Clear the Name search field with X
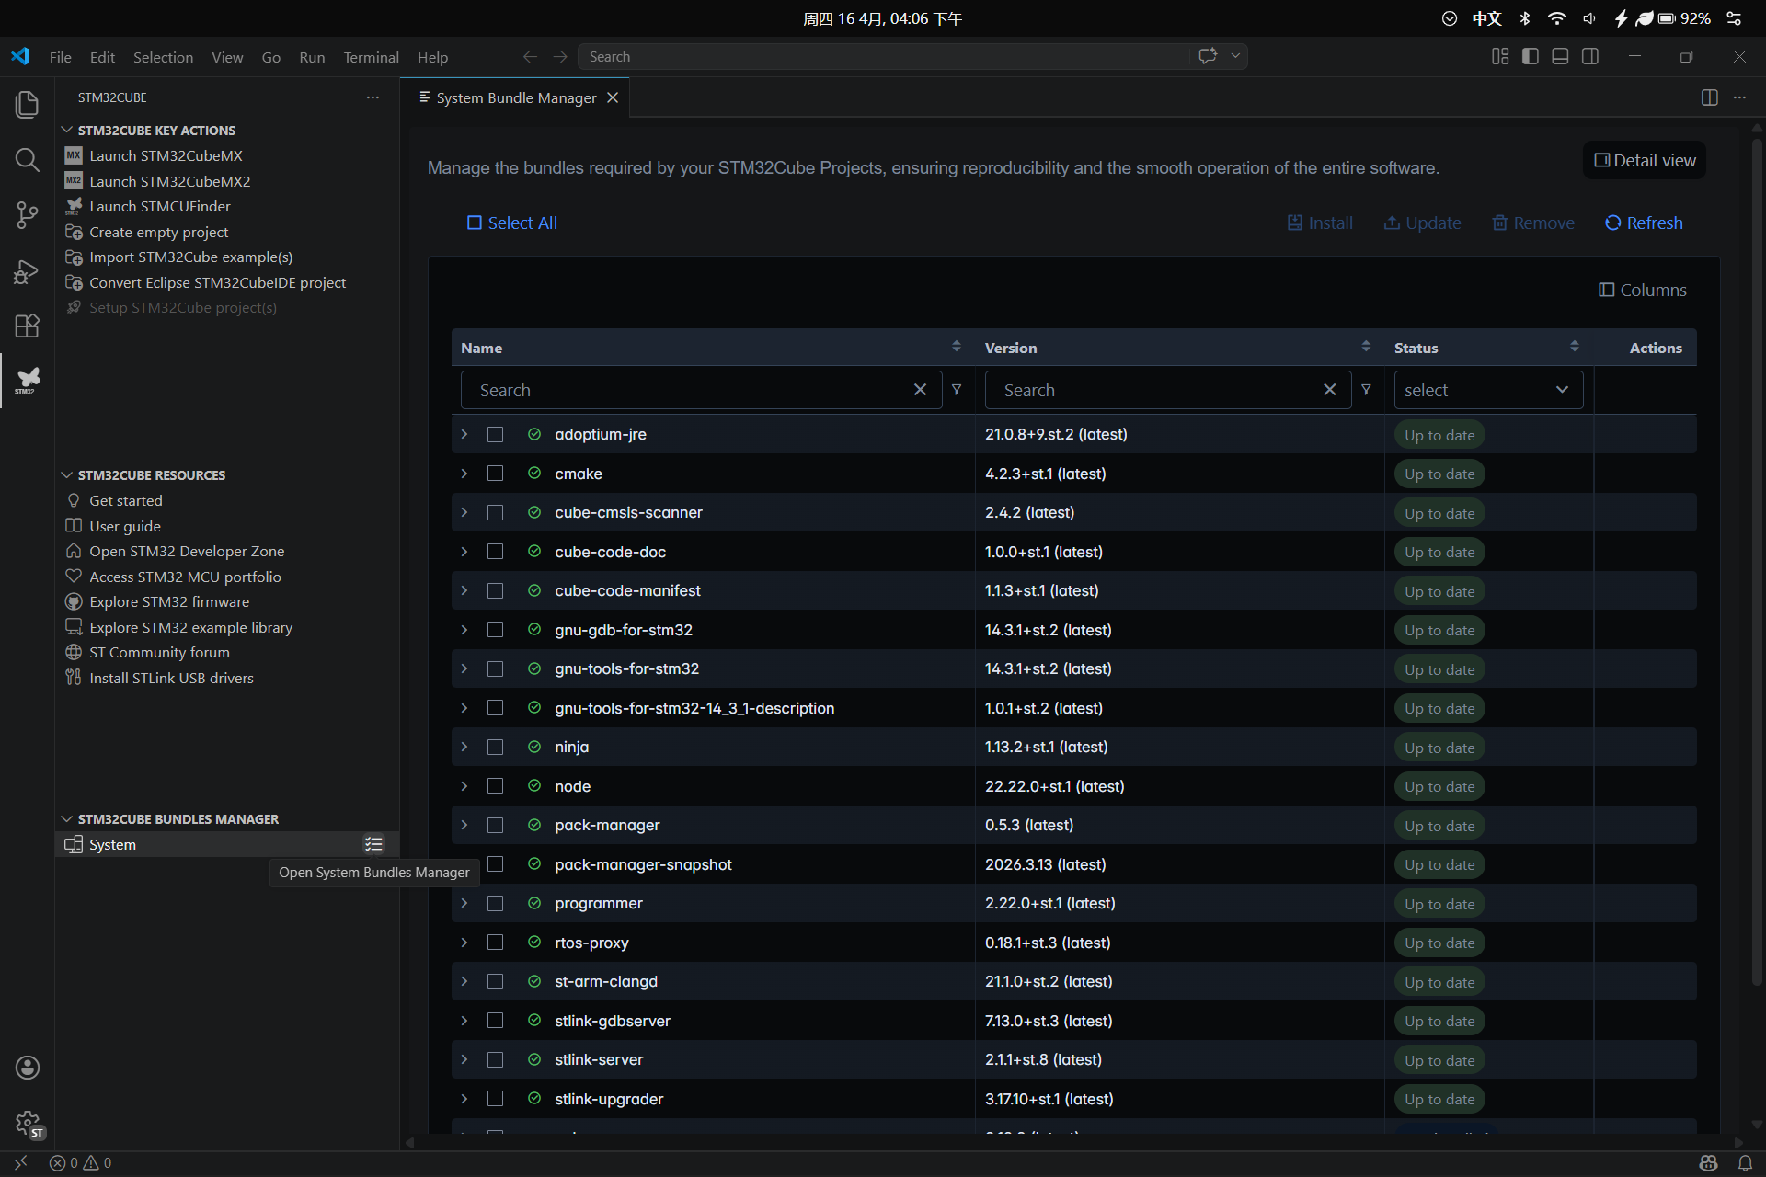The width and height of the screenshot is (1766, 1177). (x=920, y=390)
